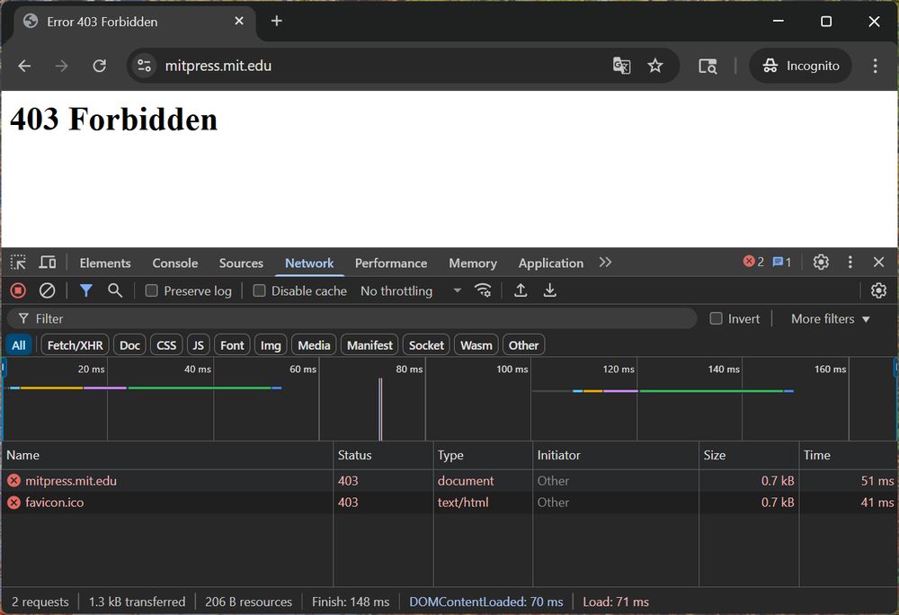This screenshot has width=899, height=615.
Task: Open the No throttling dropdown
Action: [411, 291]
